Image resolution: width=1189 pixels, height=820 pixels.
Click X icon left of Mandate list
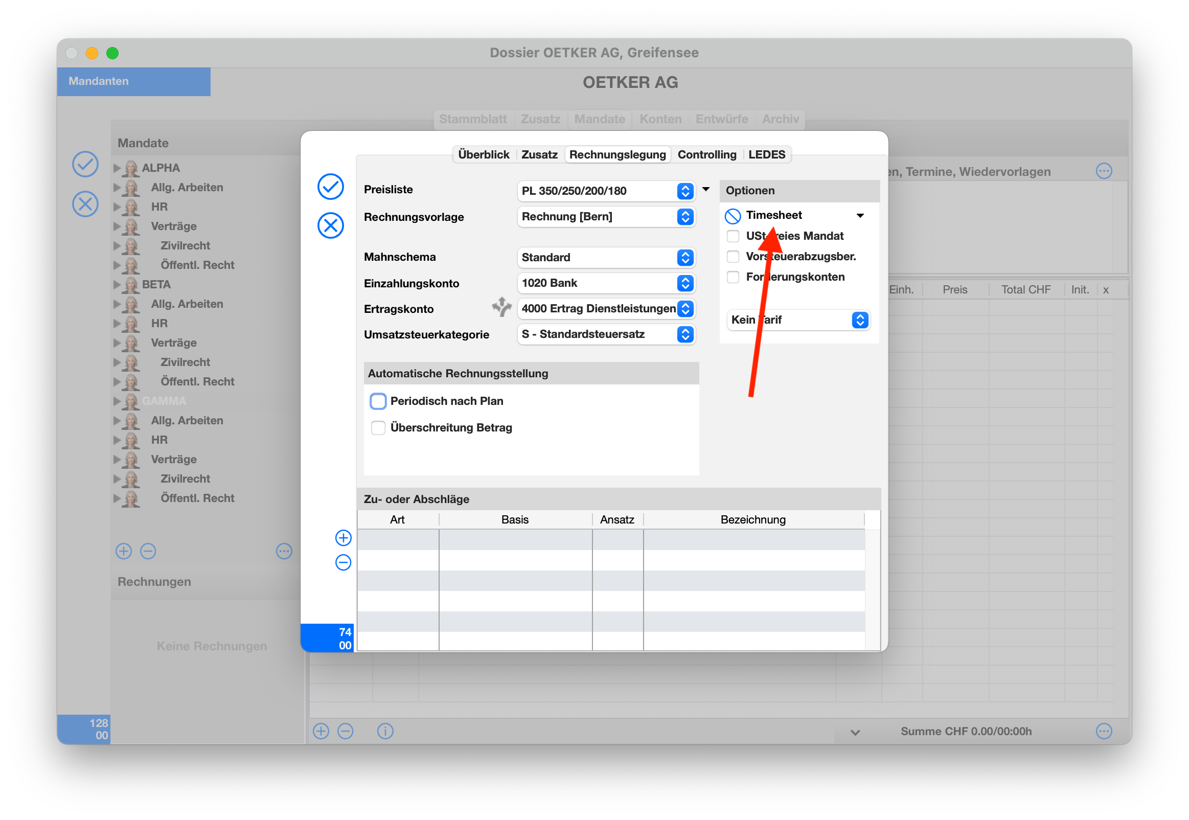85,204
